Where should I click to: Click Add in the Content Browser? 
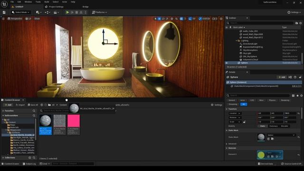[x=8, y=105]
